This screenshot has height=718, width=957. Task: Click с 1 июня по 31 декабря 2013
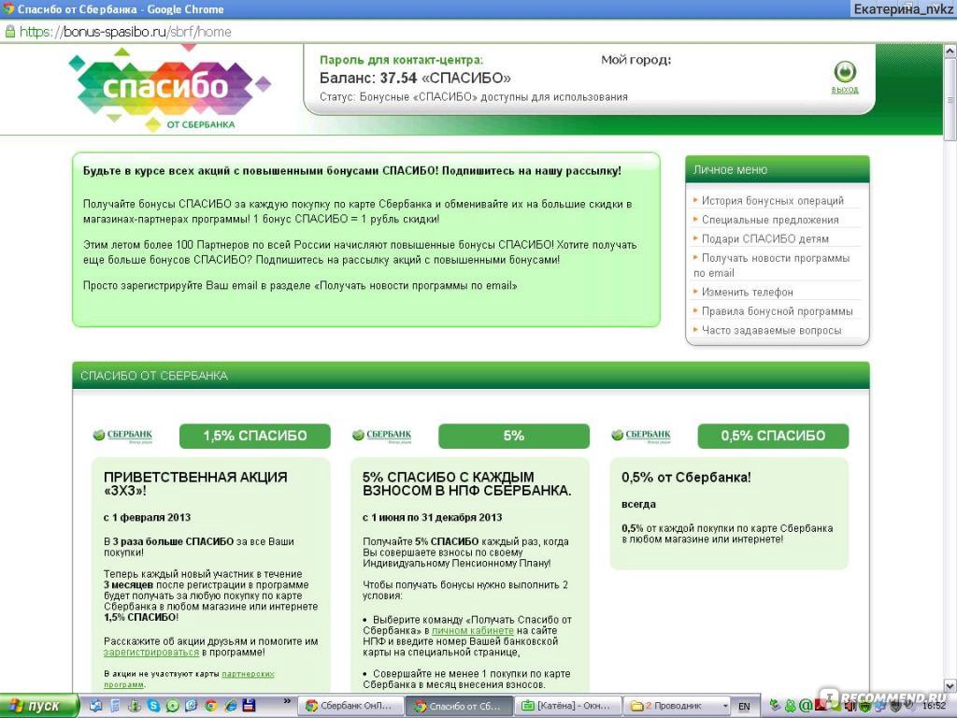pos(432,517)
